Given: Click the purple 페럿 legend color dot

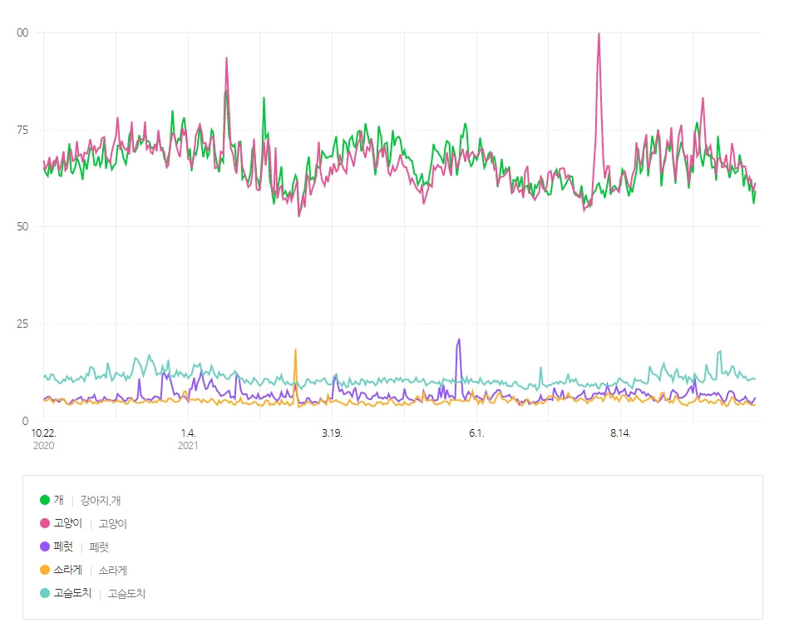Looking at the screenshot, I should coord(45,546).
